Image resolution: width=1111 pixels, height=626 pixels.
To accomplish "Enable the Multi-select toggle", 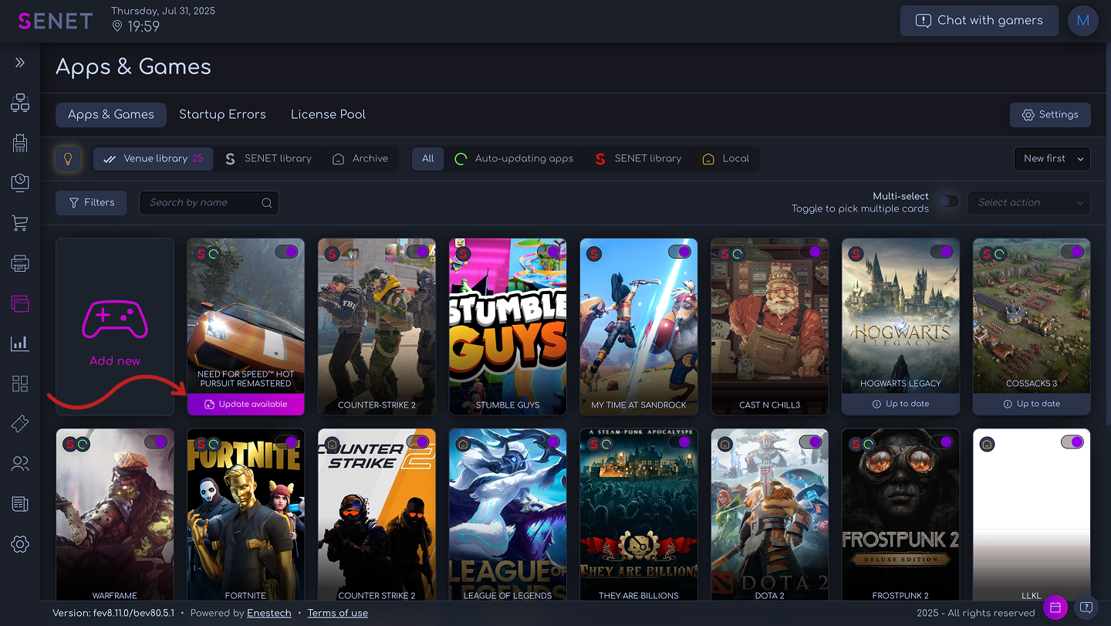I will (948, 202).
